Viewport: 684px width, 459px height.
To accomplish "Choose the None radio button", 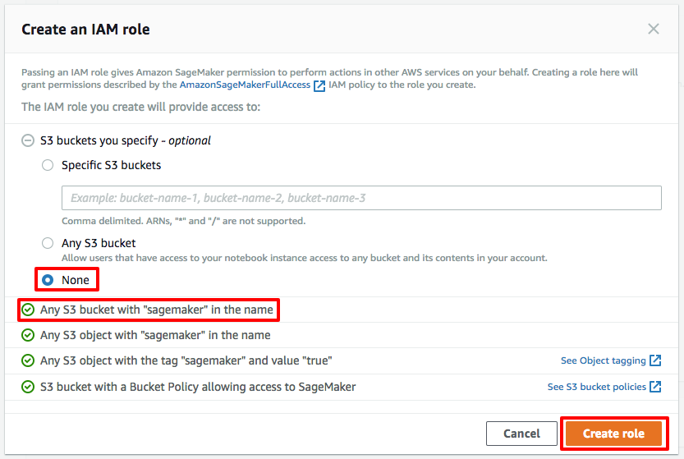I will (48, 280).
